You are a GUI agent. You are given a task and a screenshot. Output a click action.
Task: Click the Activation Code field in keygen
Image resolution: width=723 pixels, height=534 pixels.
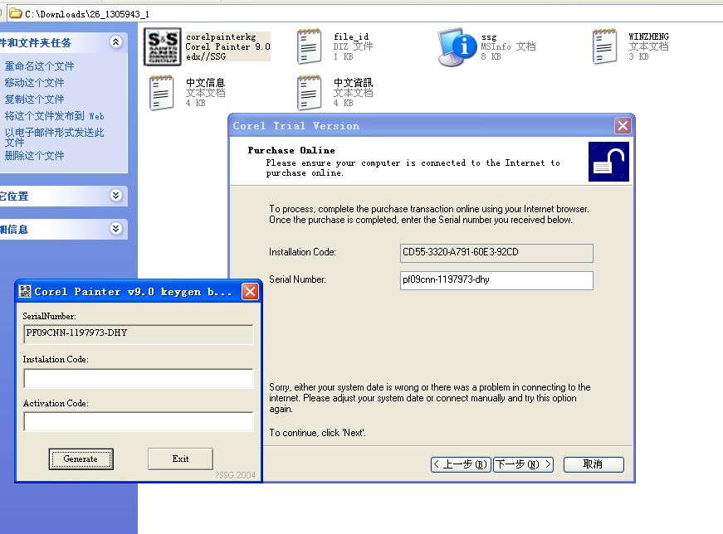tap(139, 421)
